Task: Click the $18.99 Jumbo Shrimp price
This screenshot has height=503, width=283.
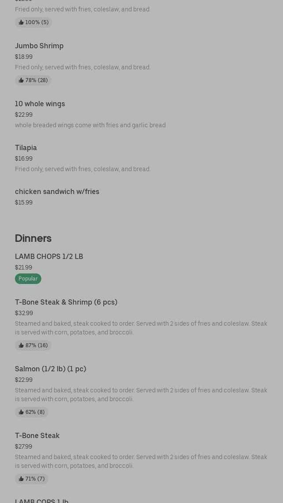Action: click(24, 57)
